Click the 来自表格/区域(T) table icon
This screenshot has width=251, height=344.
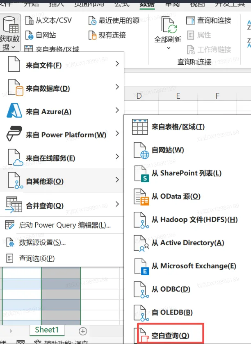140,127
